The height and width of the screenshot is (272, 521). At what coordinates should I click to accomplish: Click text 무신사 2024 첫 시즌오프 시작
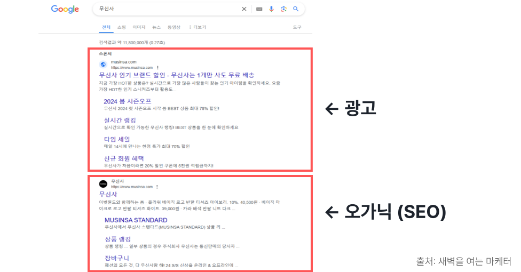click(162, 108)
